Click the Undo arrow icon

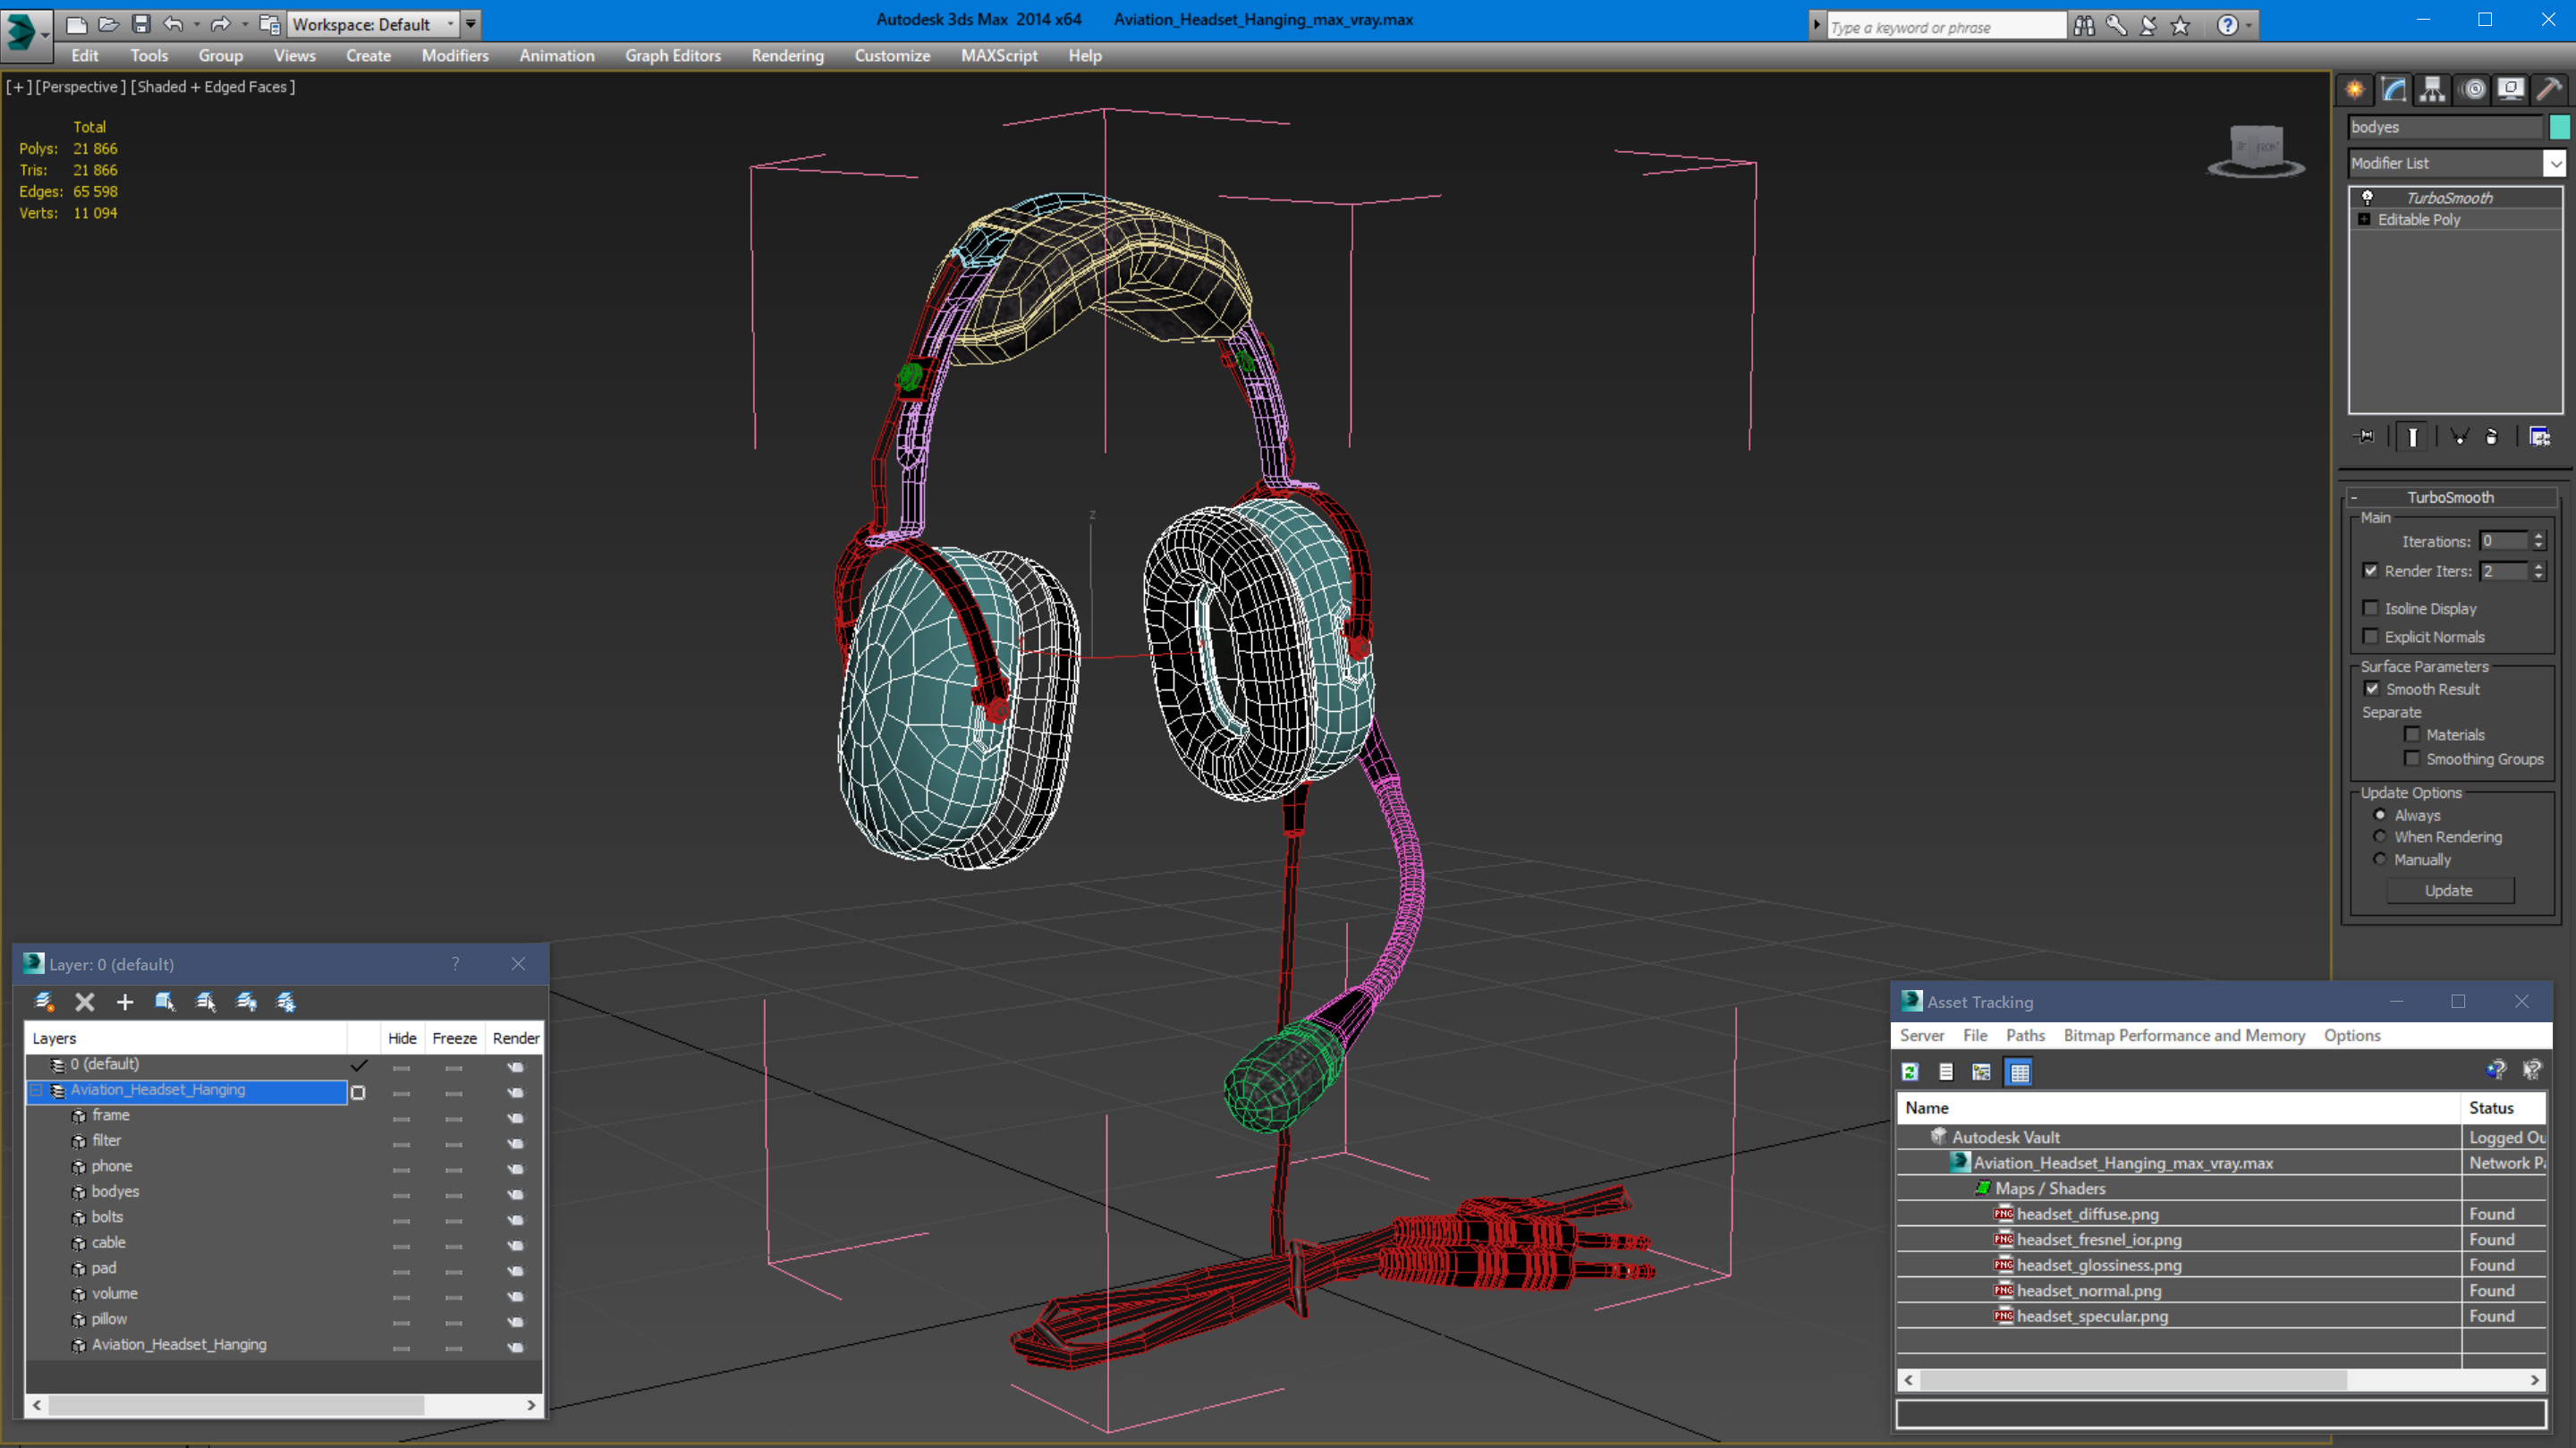(173, 24)
